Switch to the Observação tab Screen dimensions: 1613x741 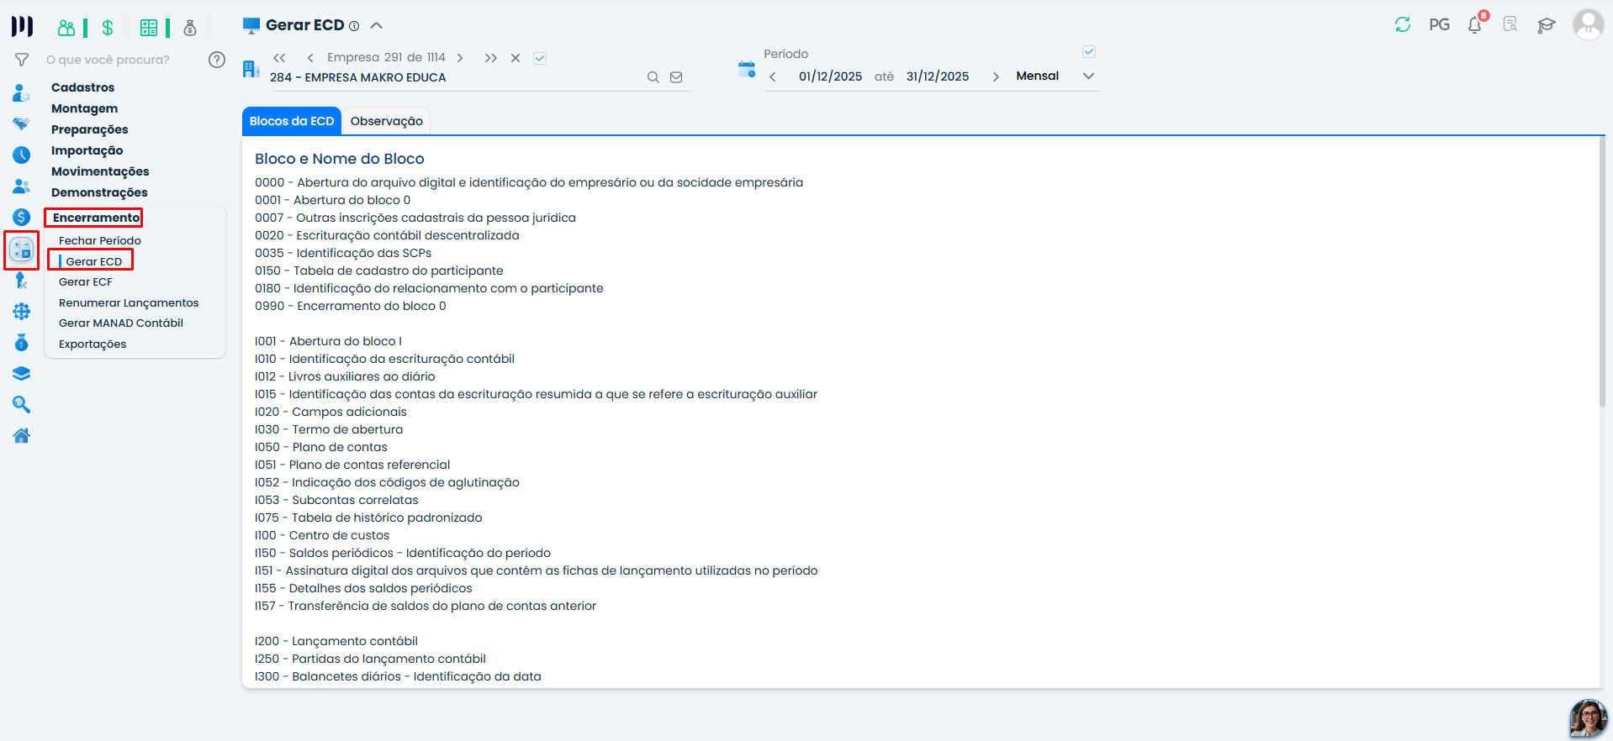387,121
